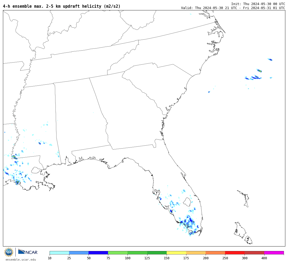Click the light cyan 10–25 legend swatch

[x=59, y=253]
